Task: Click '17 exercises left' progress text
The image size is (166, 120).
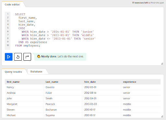Action: click(x=140, y=3)
